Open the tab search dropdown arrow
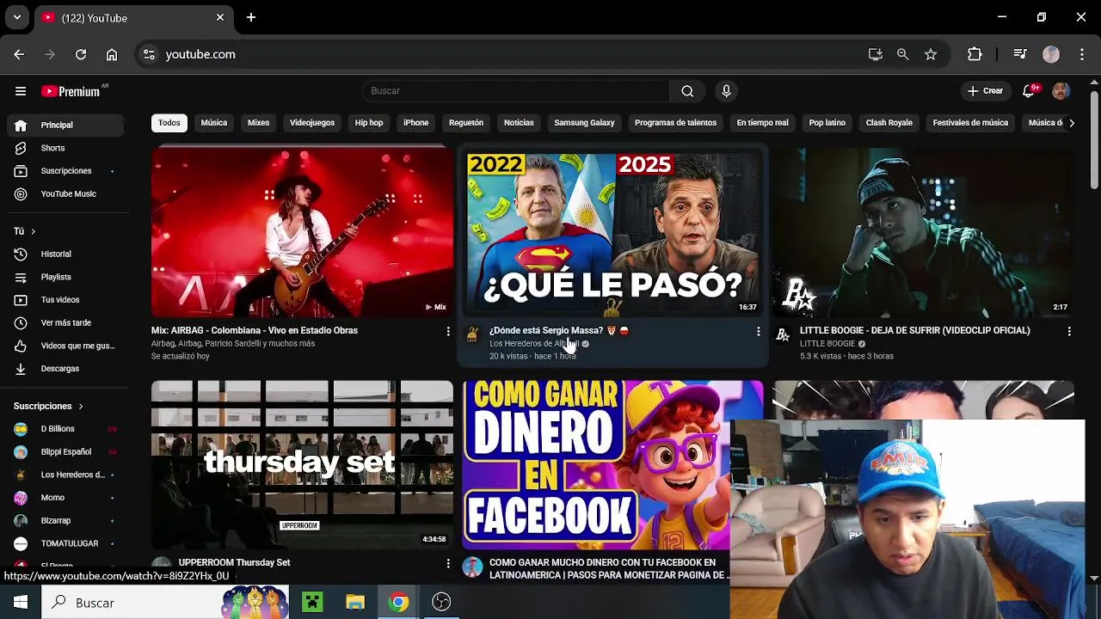Image resolution: width=1101 pixels, height=619 pixels. [x=16, y=17]
